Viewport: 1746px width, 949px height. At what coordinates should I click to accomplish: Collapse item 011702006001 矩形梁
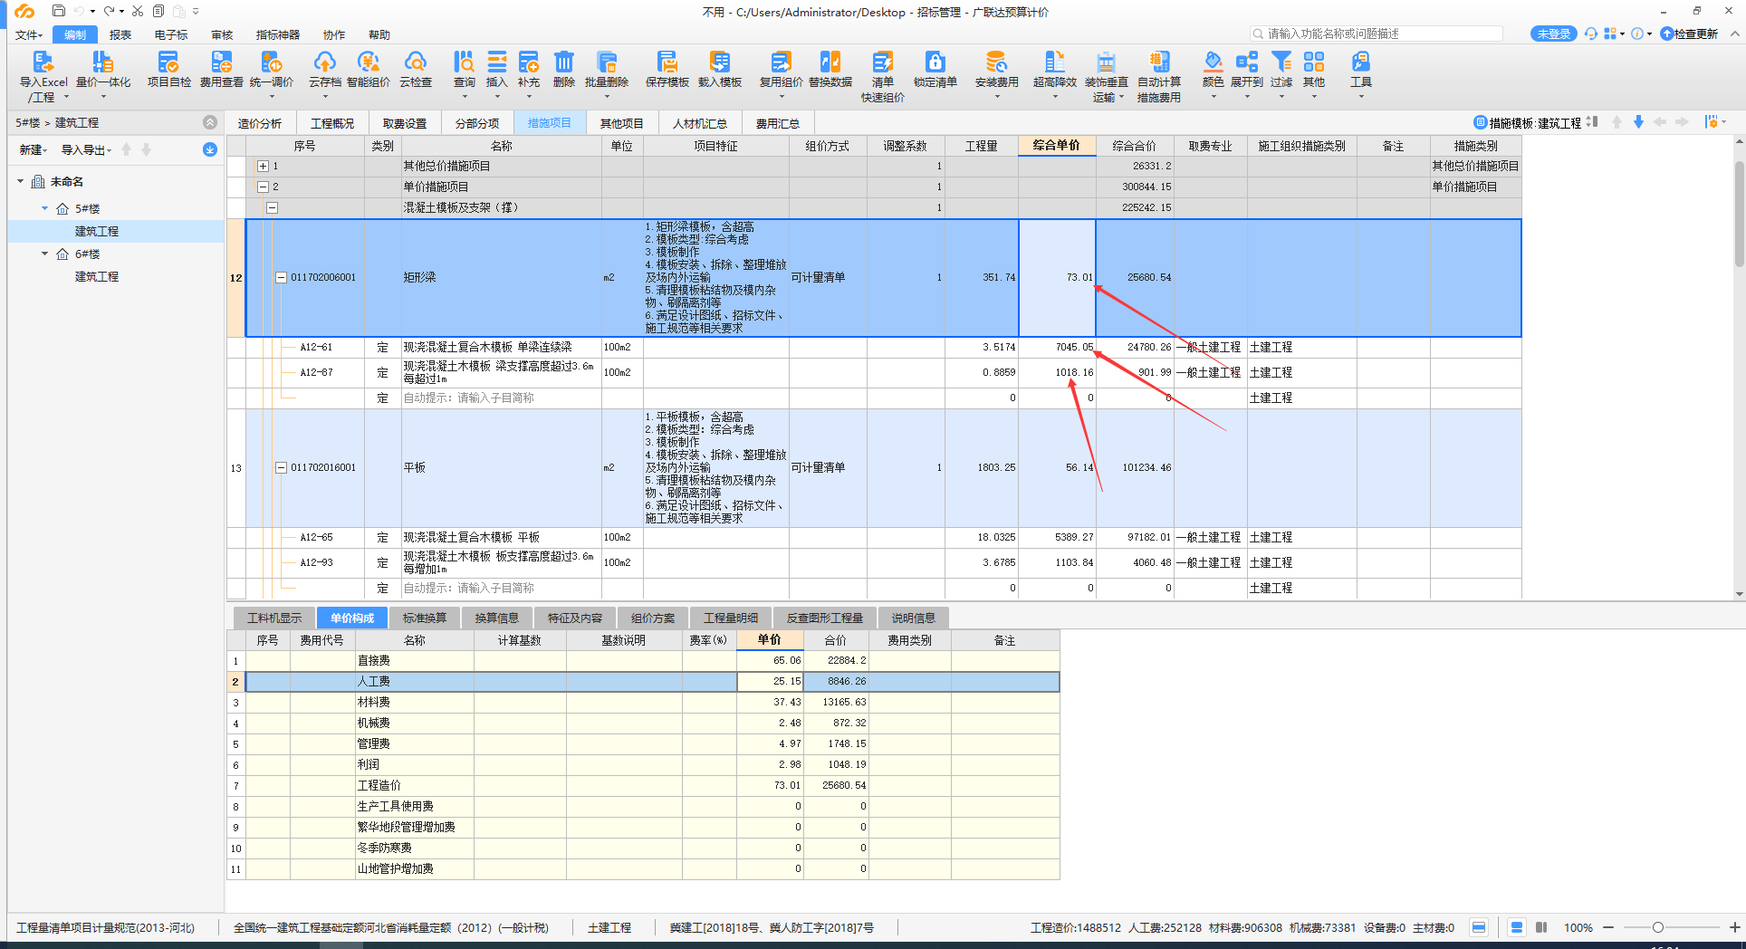click(x=281, y=278)
